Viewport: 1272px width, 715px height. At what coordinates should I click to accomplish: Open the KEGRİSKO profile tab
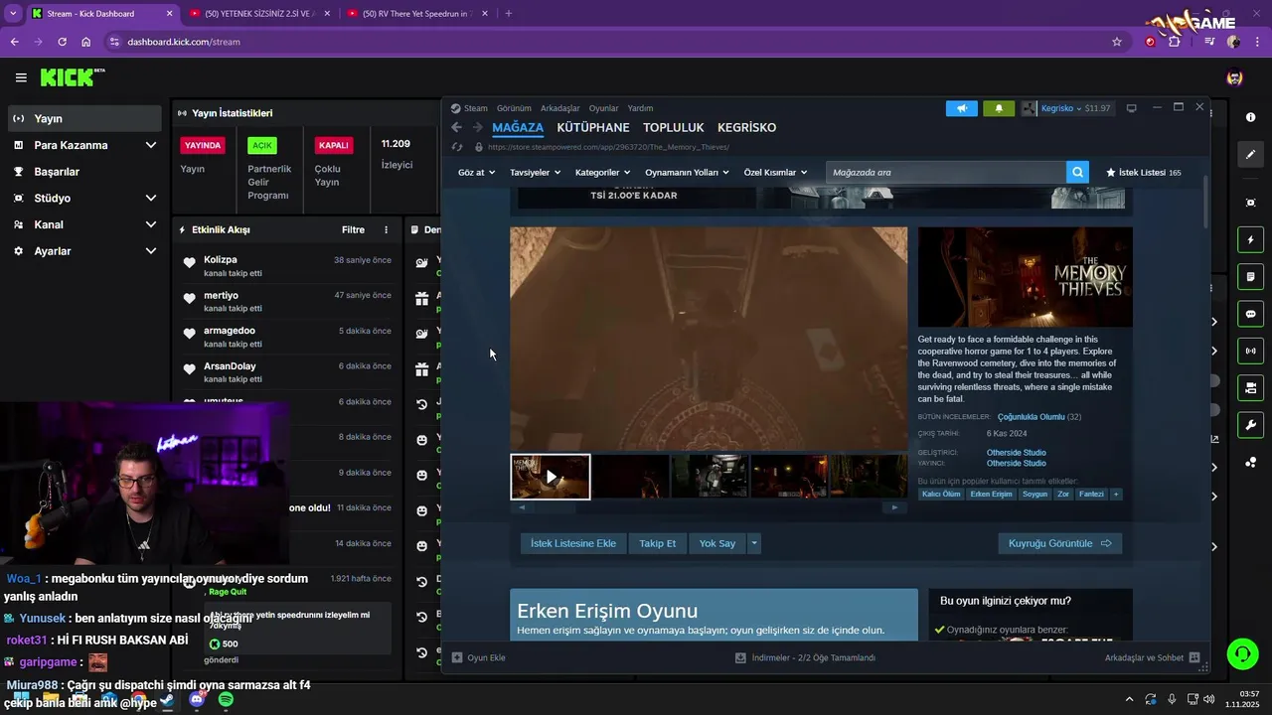pos(747,127)
